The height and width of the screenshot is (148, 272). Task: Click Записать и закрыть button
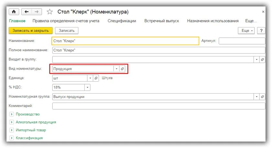[x=30, y=31]
